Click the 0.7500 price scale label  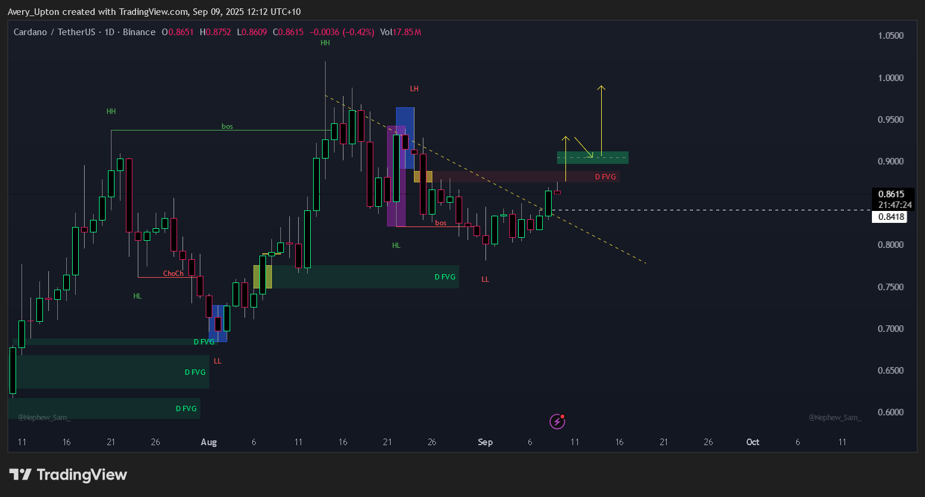pyautogui.click(x=890, y=287)
